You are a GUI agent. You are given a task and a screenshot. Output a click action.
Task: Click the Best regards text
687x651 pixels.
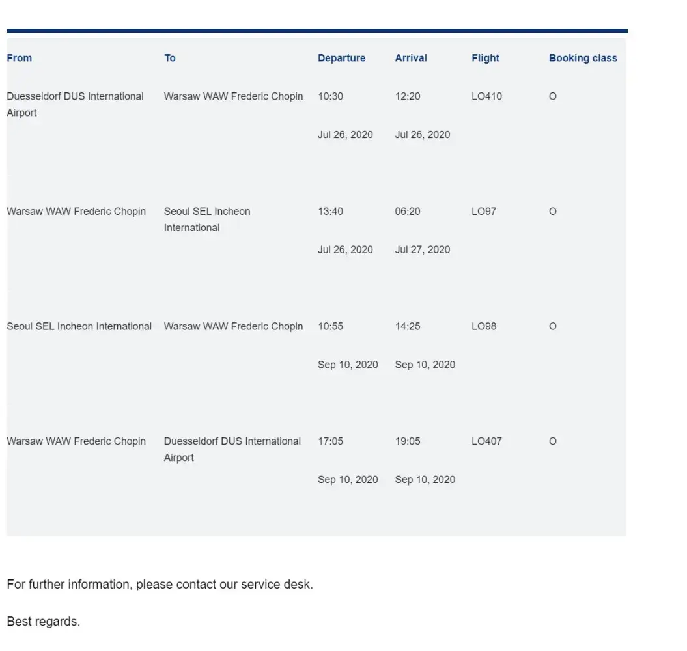tap(43, 622)
